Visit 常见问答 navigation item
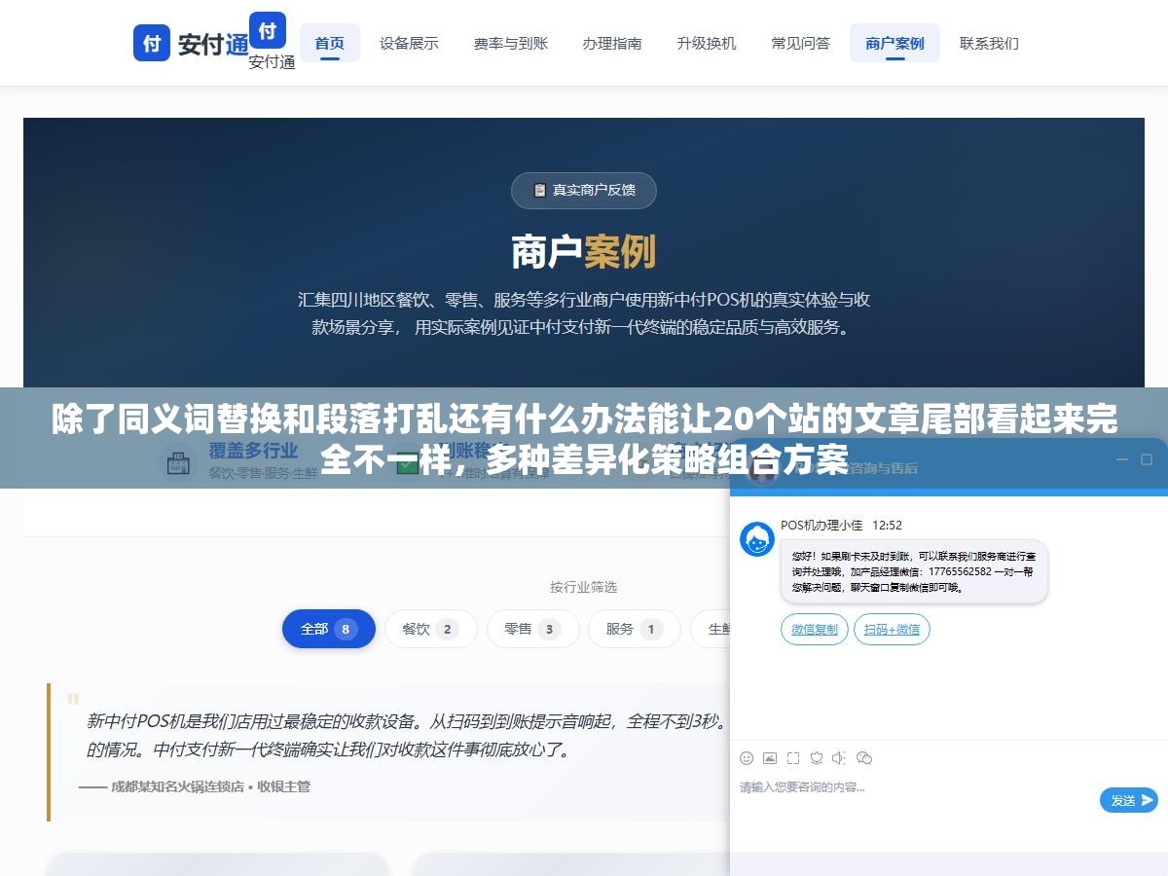Viewport: 1168px width, 876px height. pyautogui.click(x=801, y=43)
